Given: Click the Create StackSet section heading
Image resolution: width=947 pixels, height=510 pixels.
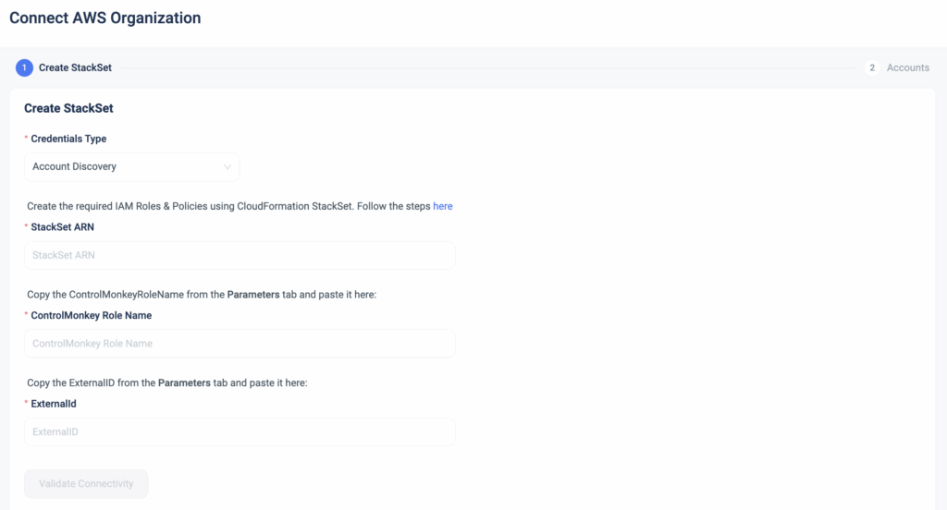Looking at the screenshot, I should (x=68, y=108).
